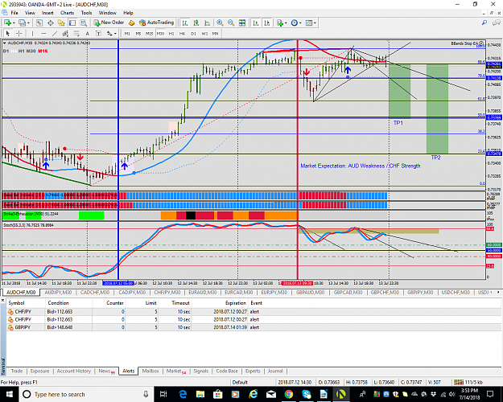
Task: Tile chart windows icon
Action: [242, 23]
